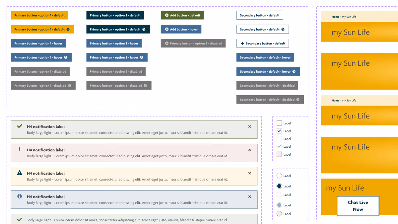Click checkmark icon in heading-less green notification
Image resolution: width=398 pixels, height=224 pixels.
point(20,219)
